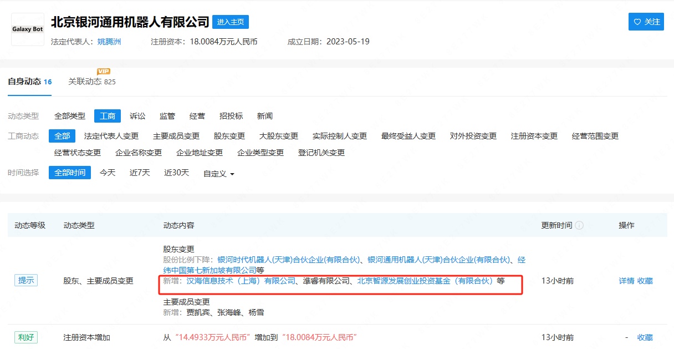This screenshot has height=349, width=674.
Task: Select 近7天 time filter
Action: tap(140, 173)
